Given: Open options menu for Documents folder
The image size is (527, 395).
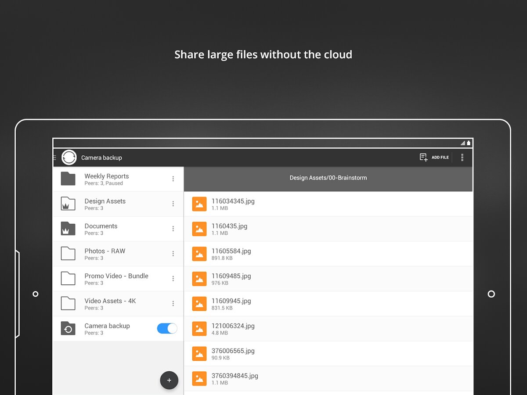Looking at the screenshot, I should point(173,229).
